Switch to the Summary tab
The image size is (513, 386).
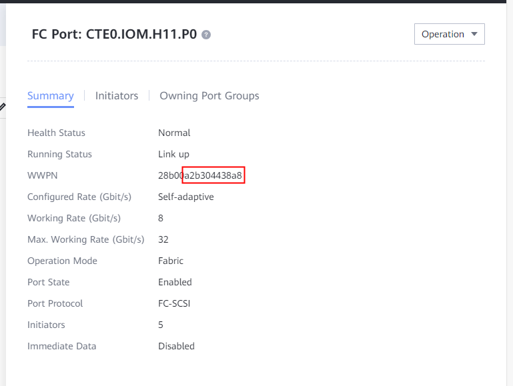click(50, 95)
